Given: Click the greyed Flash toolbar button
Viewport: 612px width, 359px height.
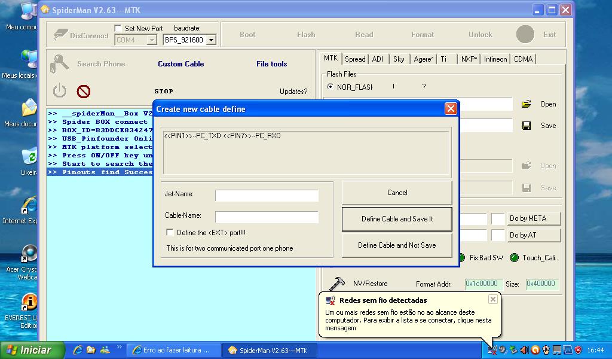Looking at the screenshot, I should coord(306,34).
